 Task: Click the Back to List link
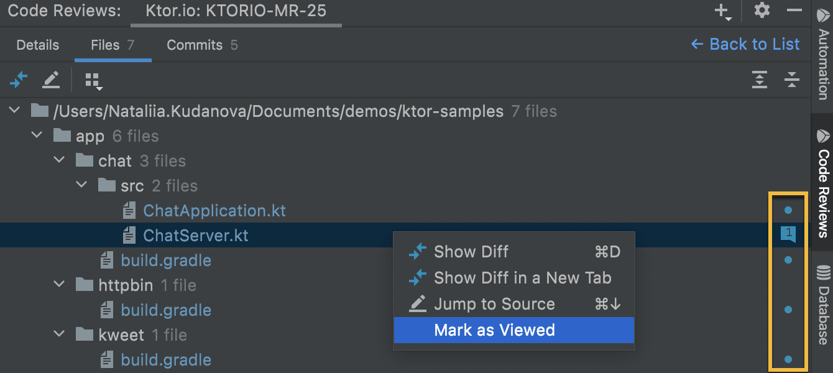(745, 44)
